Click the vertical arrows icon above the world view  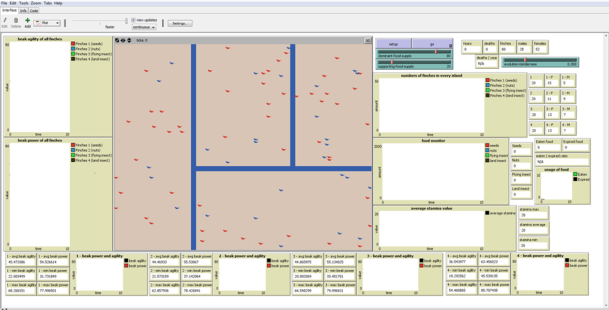click(x=129, y=40)
